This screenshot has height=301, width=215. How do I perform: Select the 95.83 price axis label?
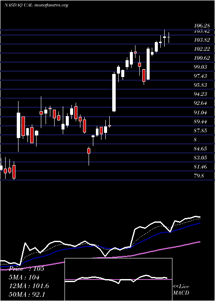click(200, 85)
